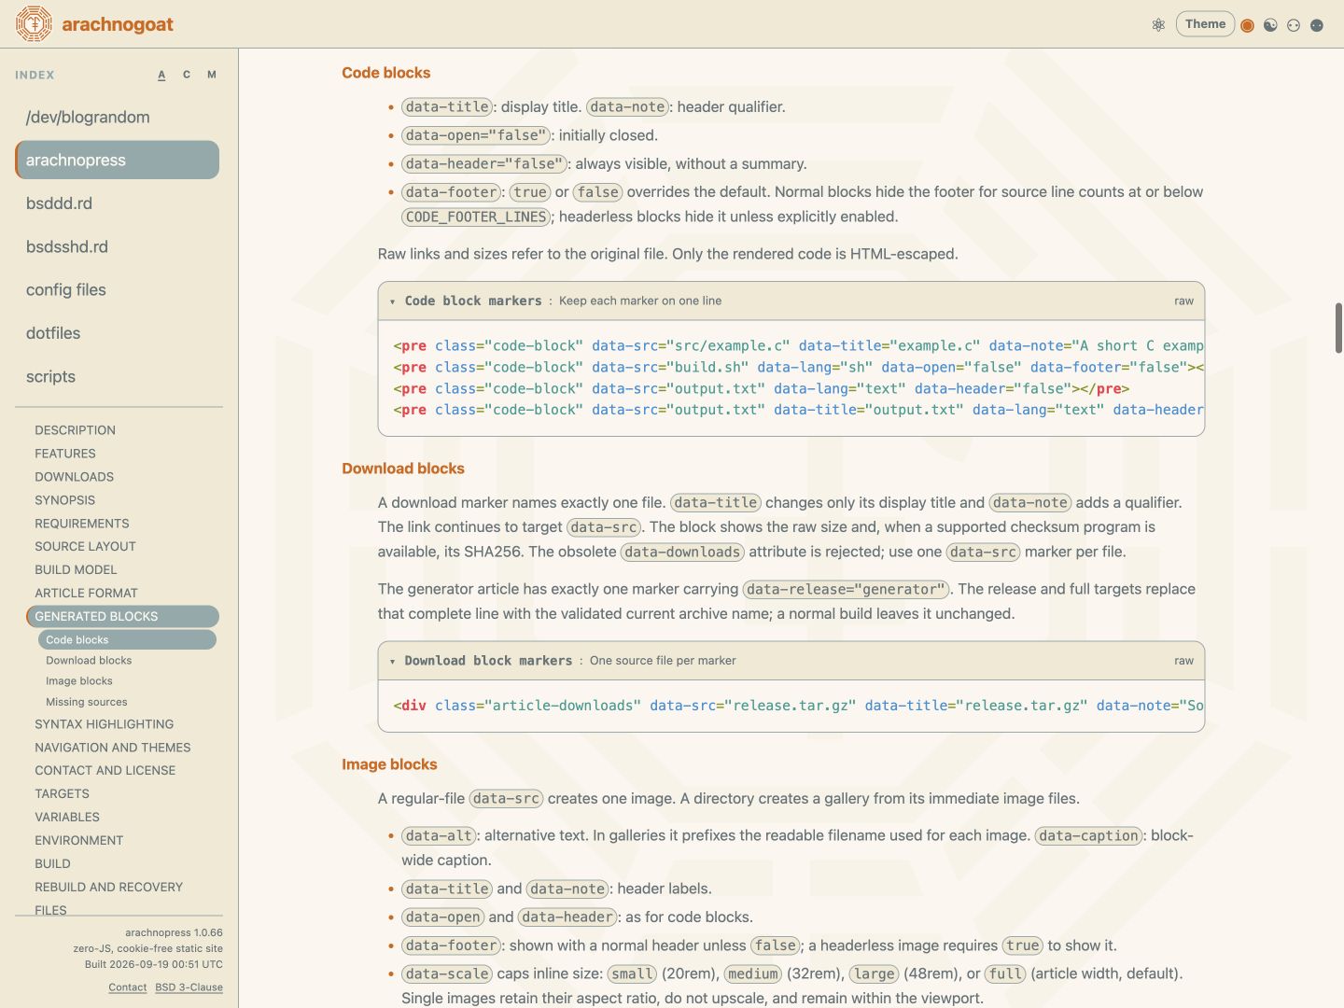
Task: Click the data-header="false" code tag
Action: [484, 163]
